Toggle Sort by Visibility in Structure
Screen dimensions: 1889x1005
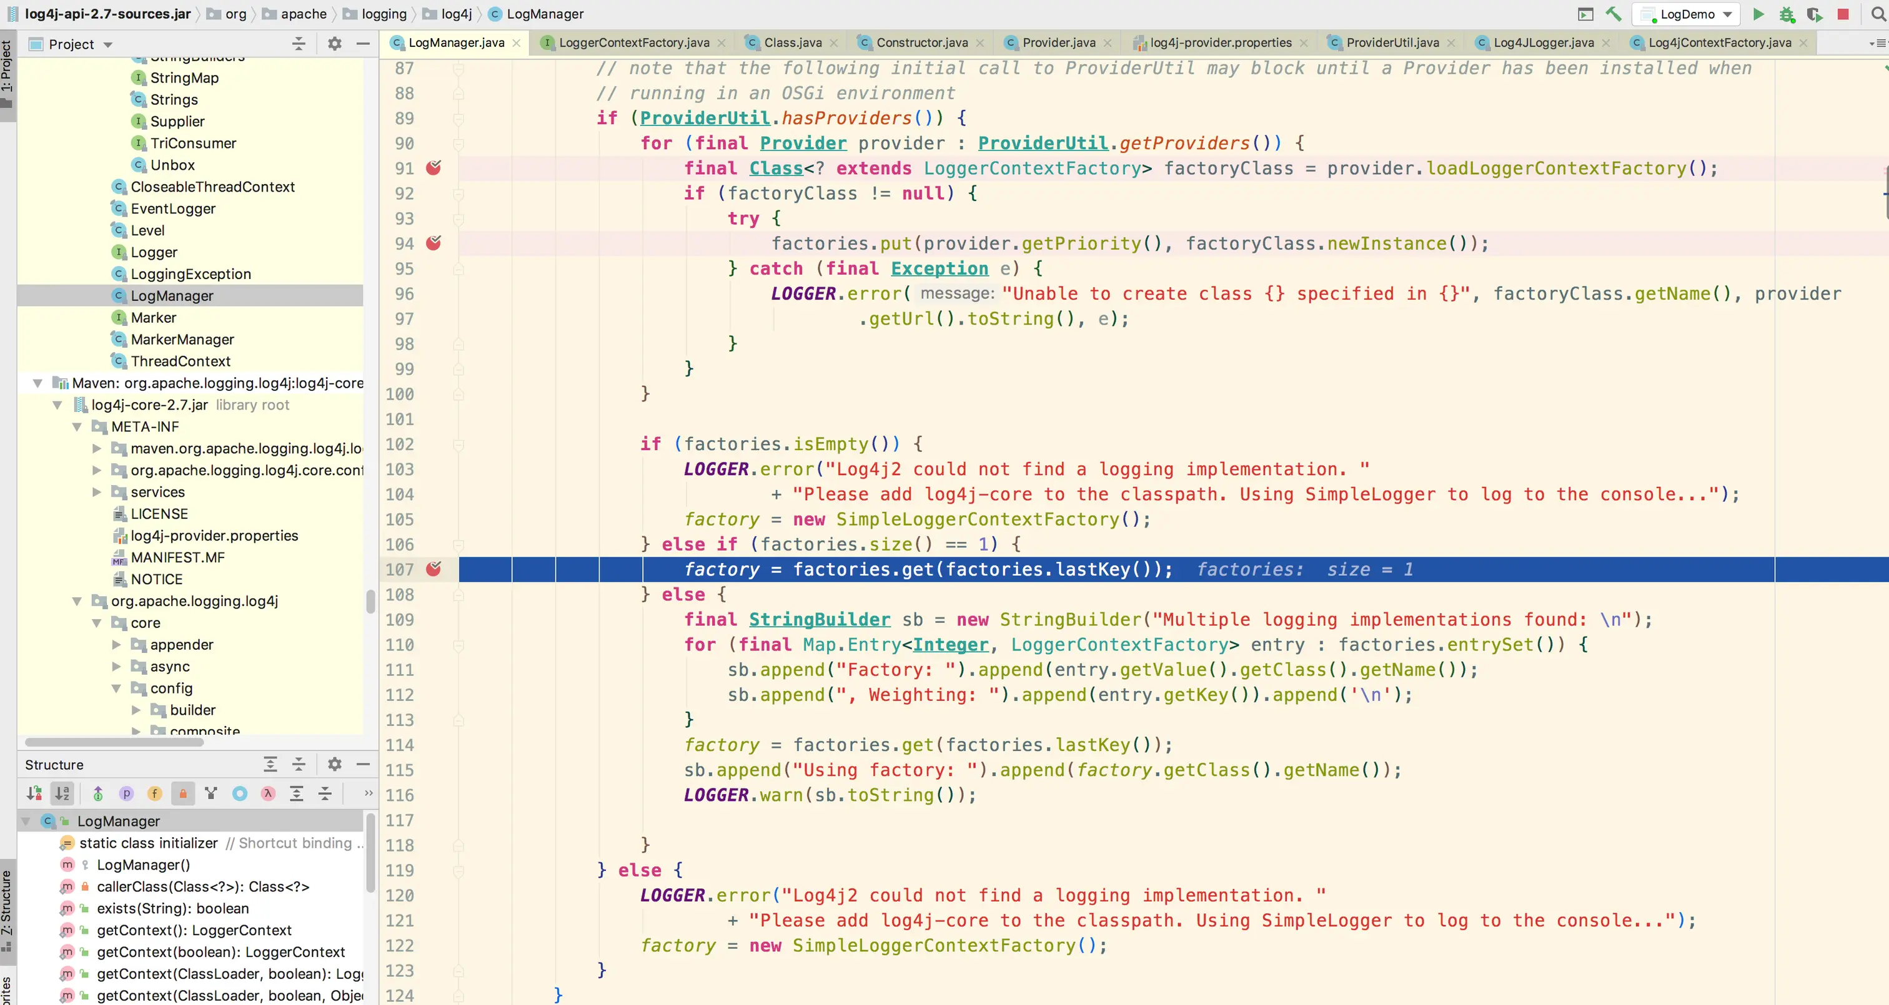click(x=34, y=793)
